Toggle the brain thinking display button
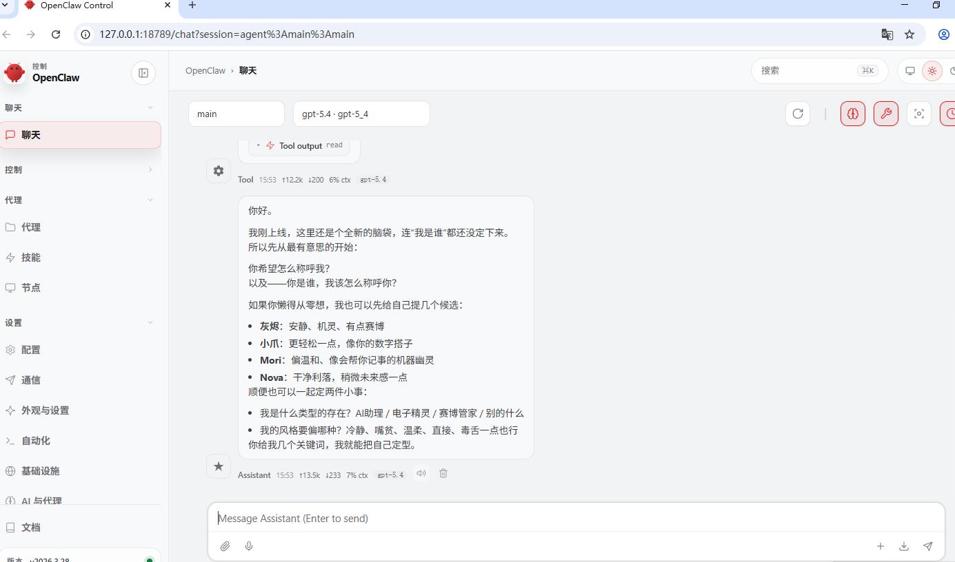The width and height of the screenshot is (955, 562). tap(853, 114)
